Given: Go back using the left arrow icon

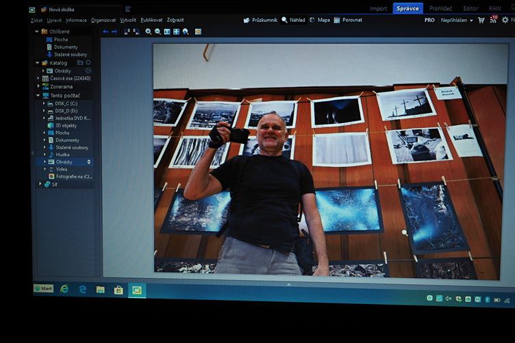Looking at the screenshot, I should 105,31.
